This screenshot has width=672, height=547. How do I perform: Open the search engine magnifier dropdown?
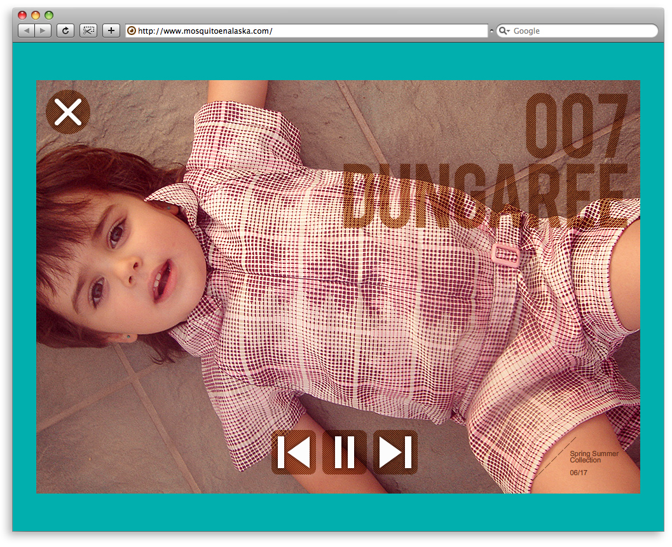click(504, 31)
